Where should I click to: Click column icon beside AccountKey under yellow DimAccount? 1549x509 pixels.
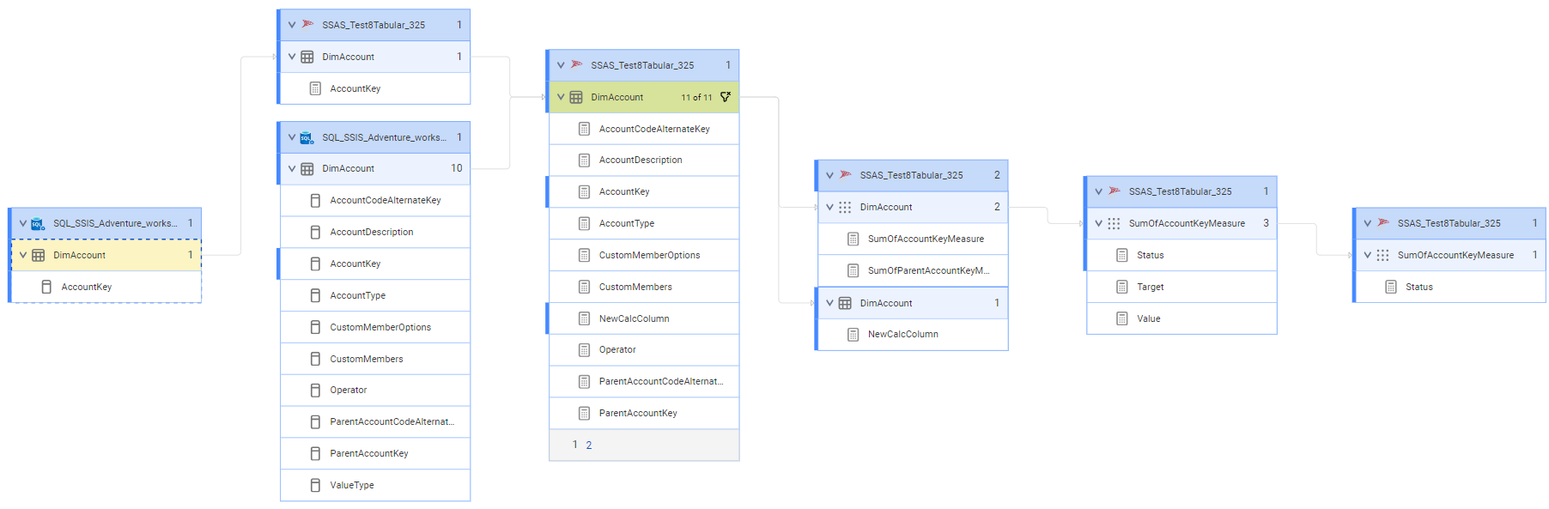(46, 287)
